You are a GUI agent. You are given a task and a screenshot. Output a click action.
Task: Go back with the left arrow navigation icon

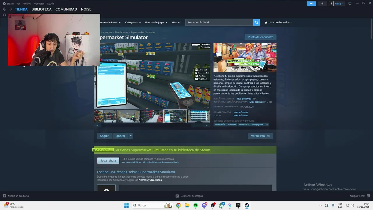4,9
